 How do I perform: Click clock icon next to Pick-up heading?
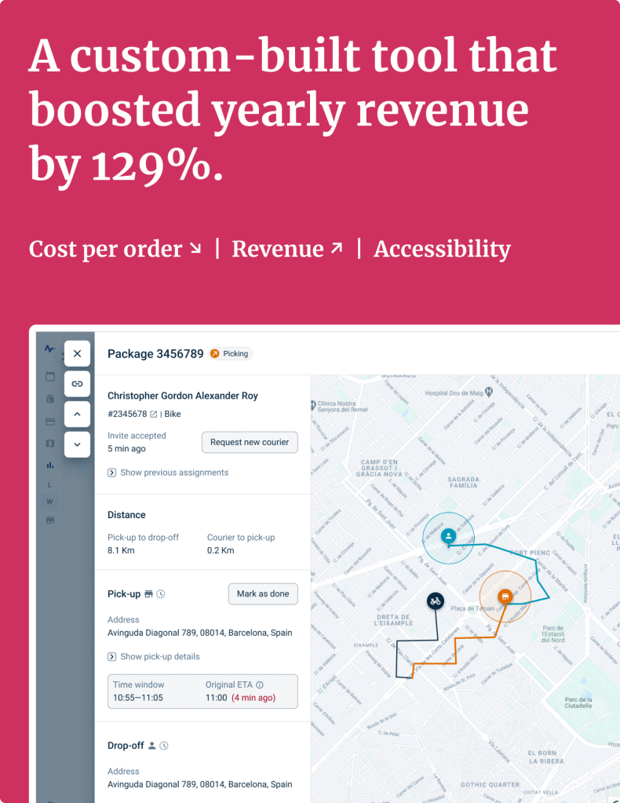[161, 594]
